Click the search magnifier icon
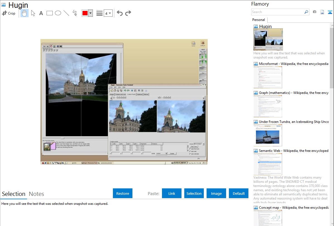This screenshot has height=226, width=334. 306,12
